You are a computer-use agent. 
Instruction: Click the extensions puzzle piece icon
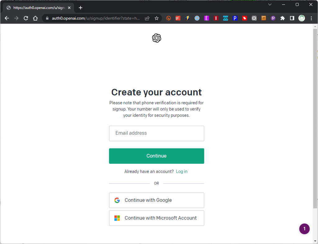pos(283,18)
